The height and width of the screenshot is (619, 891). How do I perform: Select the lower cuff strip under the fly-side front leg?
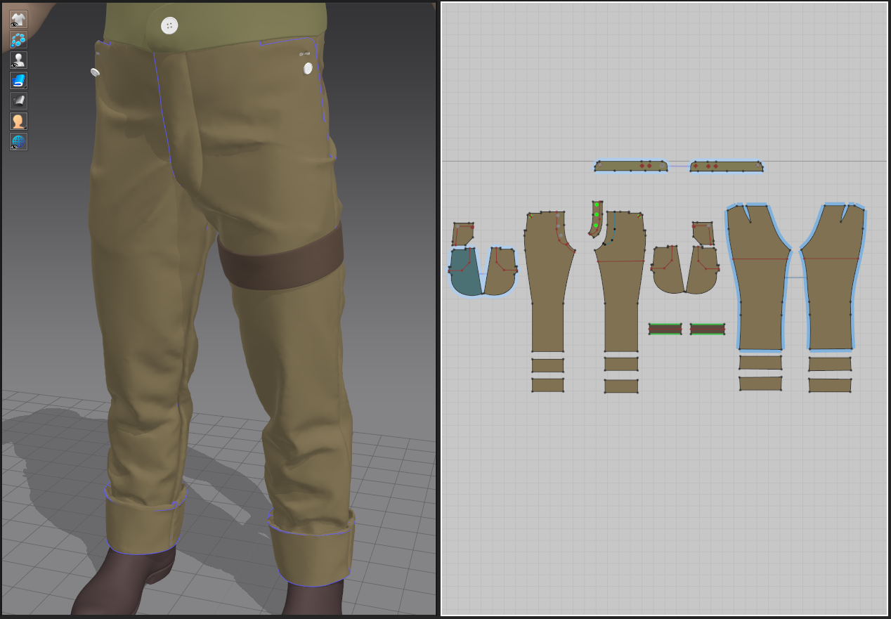tap(621, 386)
